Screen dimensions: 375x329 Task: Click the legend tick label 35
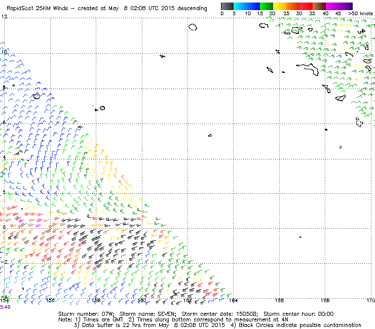point(312,14)
